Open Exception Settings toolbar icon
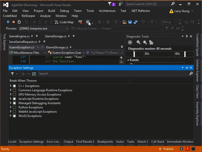This screenshot has width=202, height=152. [x=88, y=22]
